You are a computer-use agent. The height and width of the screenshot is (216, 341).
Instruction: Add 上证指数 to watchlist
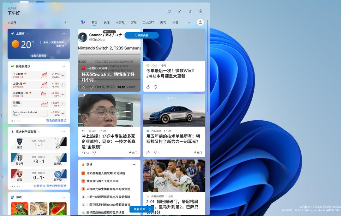63,76
